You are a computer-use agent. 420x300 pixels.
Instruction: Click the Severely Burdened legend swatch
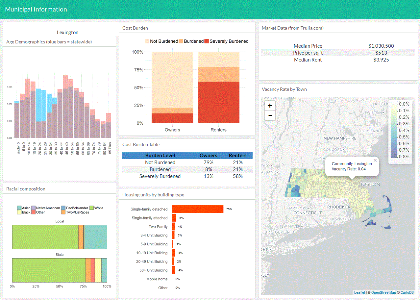click(x=207, y=41)
